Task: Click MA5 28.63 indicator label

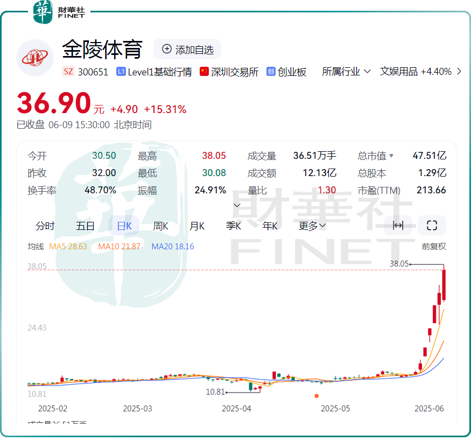Action: [x=68, y=247]
